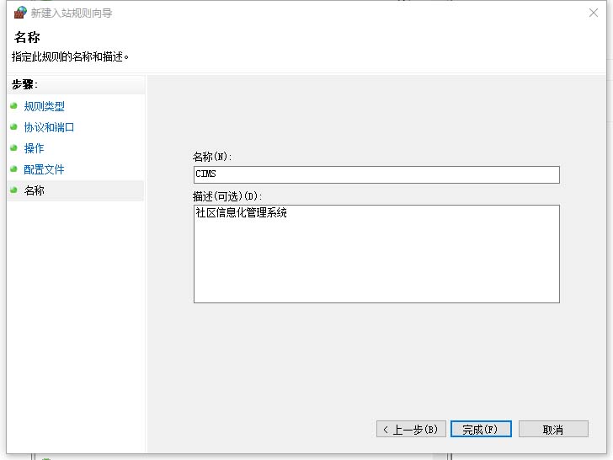This screenshot has height=460, width=613.
Task: Focus the 名称(N) input field containing CIMS
Action: (376, 174)
